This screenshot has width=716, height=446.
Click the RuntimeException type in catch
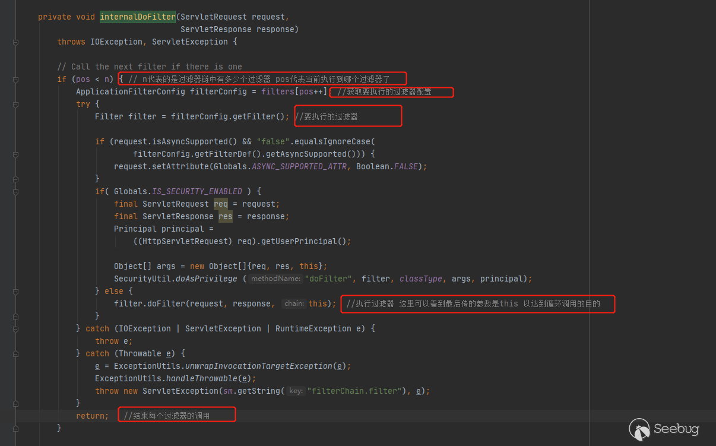tap(313, 328)
